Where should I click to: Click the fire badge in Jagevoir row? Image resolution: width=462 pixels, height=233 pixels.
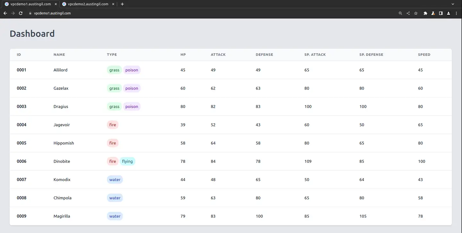pyautogui.click(x=113, y=125)
